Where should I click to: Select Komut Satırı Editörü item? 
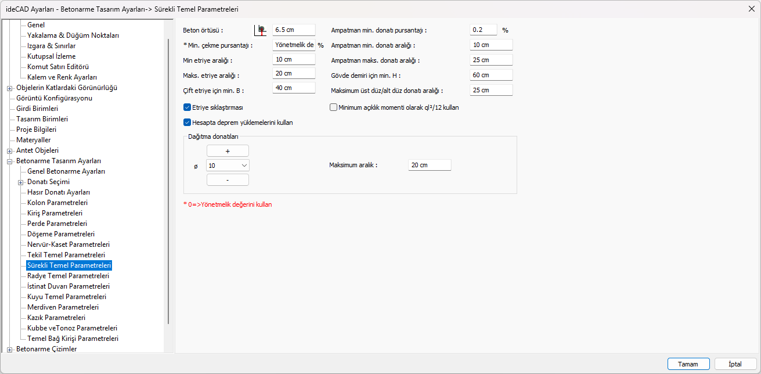(58, 67)
